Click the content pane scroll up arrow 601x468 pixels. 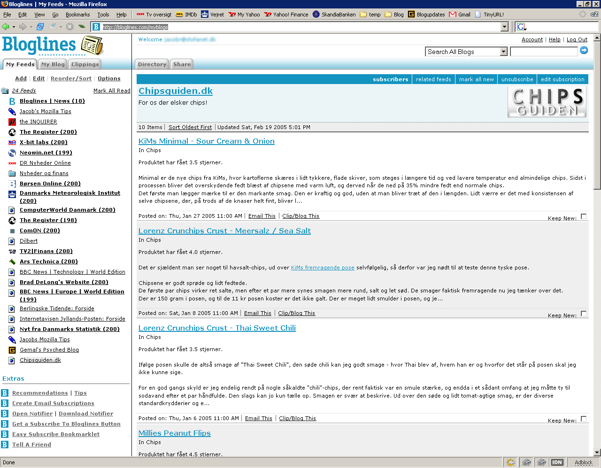pos(597,37)
